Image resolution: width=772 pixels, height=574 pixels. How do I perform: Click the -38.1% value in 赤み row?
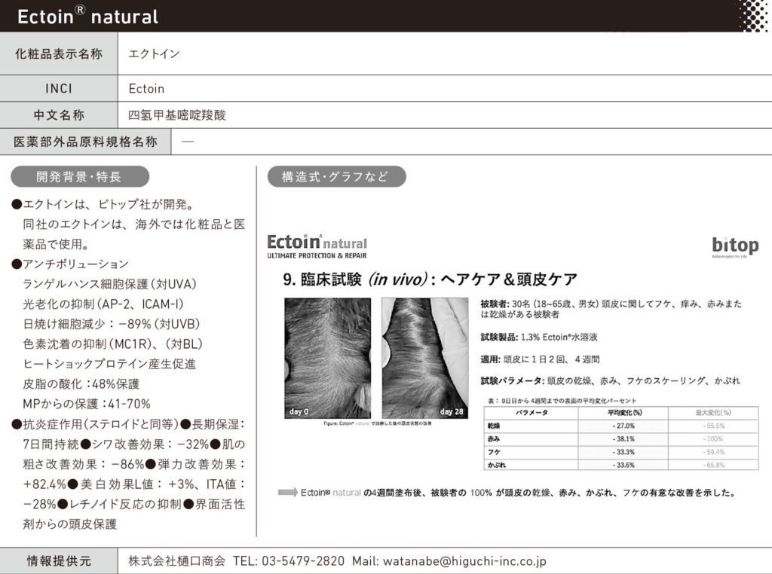[x=623, y=438]
